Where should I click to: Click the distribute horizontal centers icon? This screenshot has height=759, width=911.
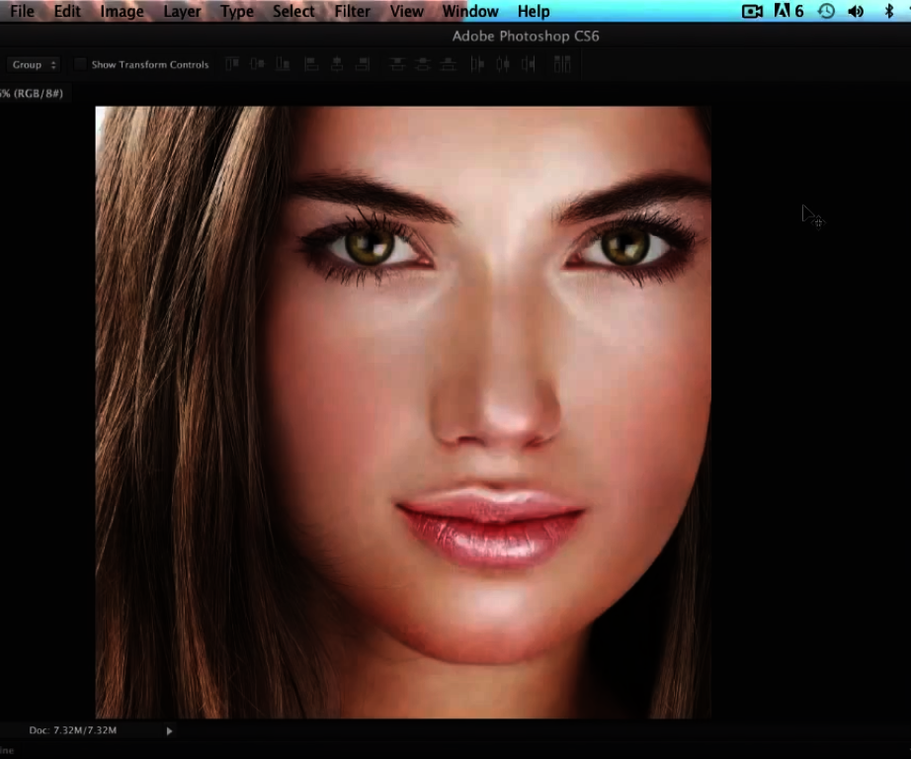tap(501, 63)
